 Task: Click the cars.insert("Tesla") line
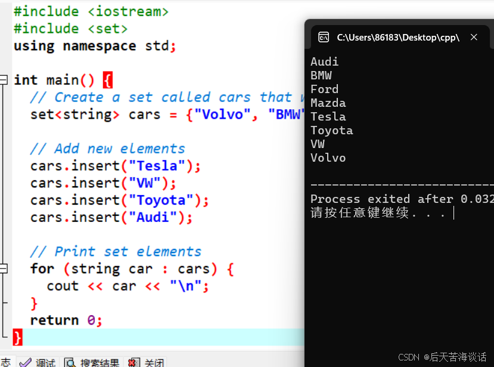click(116, 166)
